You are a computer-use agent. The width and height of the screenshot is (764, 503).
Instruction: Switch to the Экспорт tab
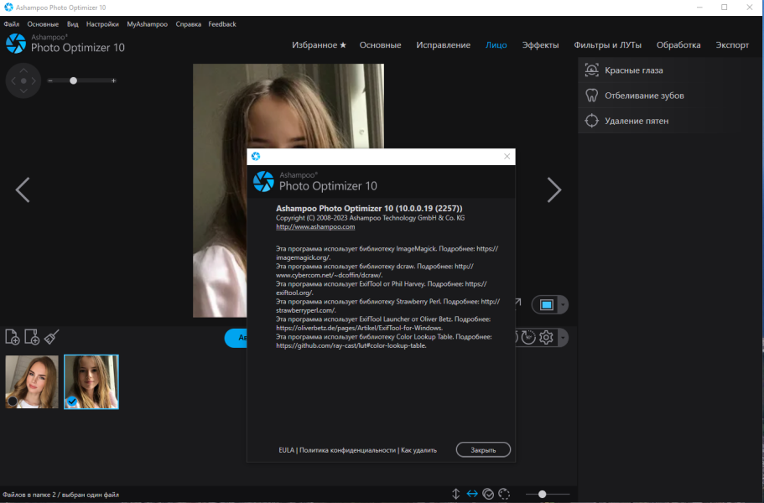point(732,44)
